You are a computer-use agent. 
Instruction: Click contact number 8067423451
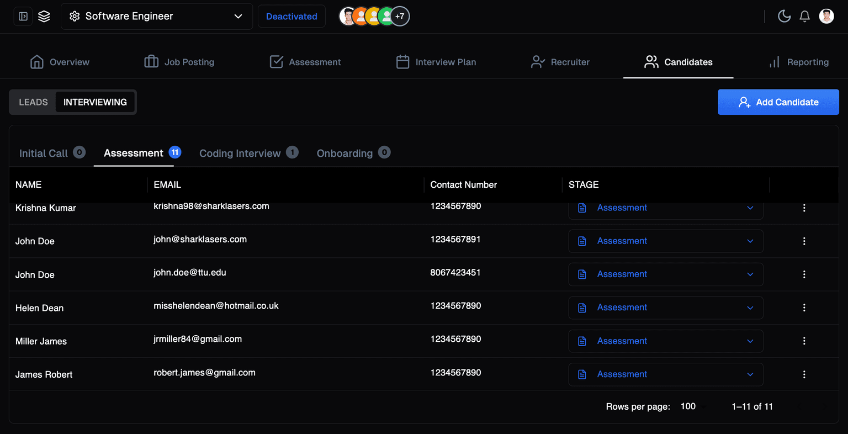[x=455, y=272]
